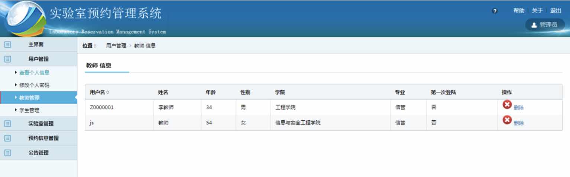570x177 pixels.
Task: Open 查看个人信息 in the sidebar
Action: tap(34, 73)
